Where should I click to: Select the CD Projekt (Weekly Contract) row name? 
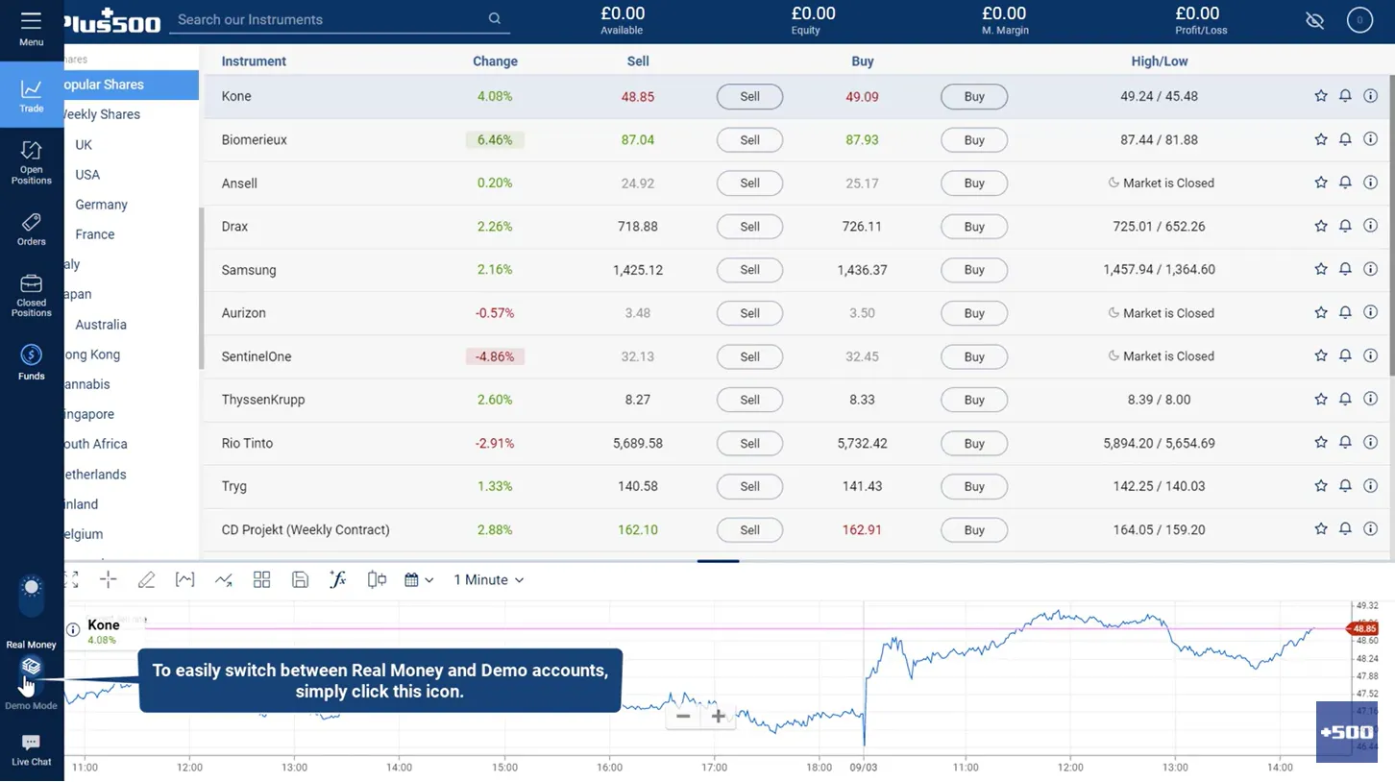click(306, 529)
